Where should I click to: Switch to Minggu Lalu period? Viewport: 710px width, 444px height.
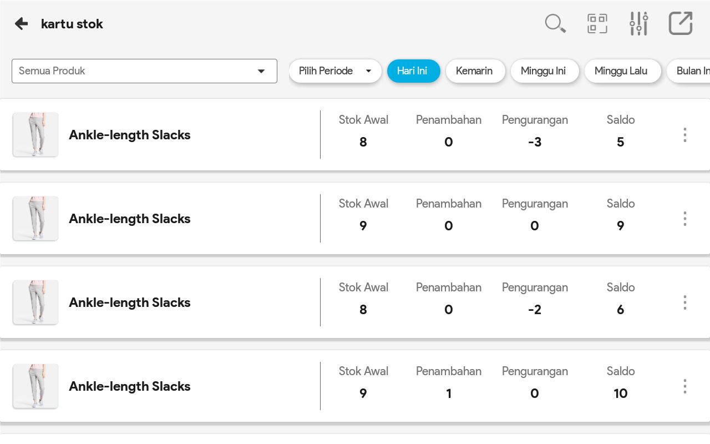(x=622, y=71)
